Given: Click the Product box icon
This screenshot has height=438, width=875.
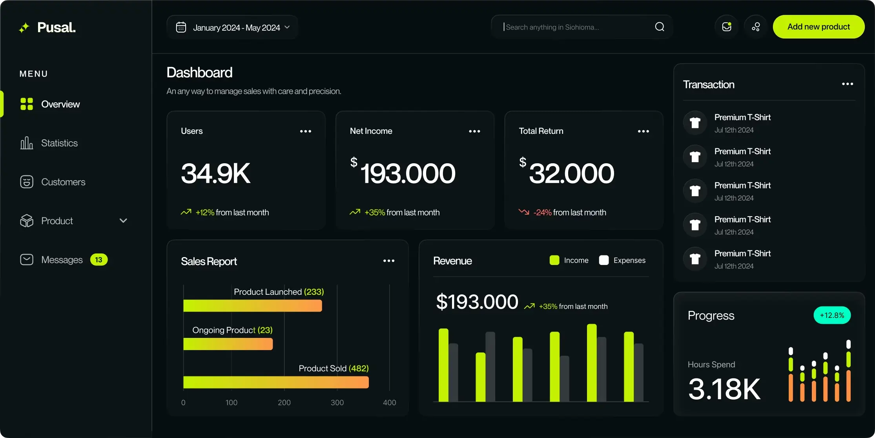Looking at the screenshot, I should [x=27, y=221].
